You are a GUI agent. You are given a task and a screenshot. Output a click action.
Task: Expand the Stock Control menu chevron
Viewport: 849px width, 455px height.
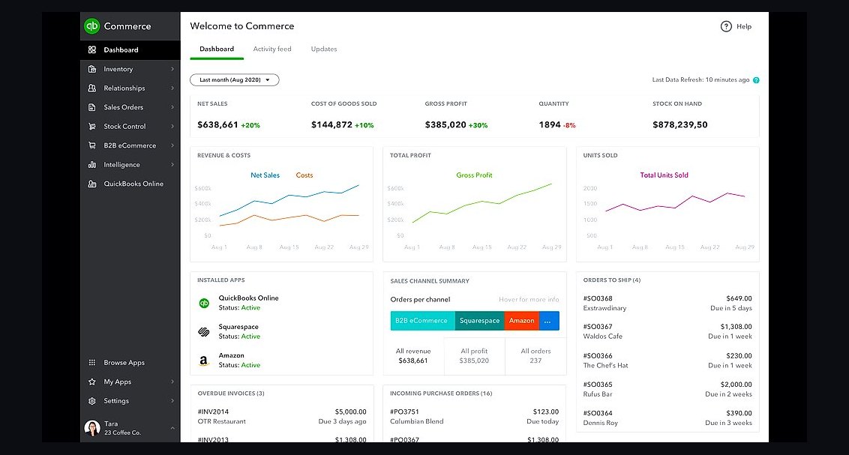click(x=172, y=127)
